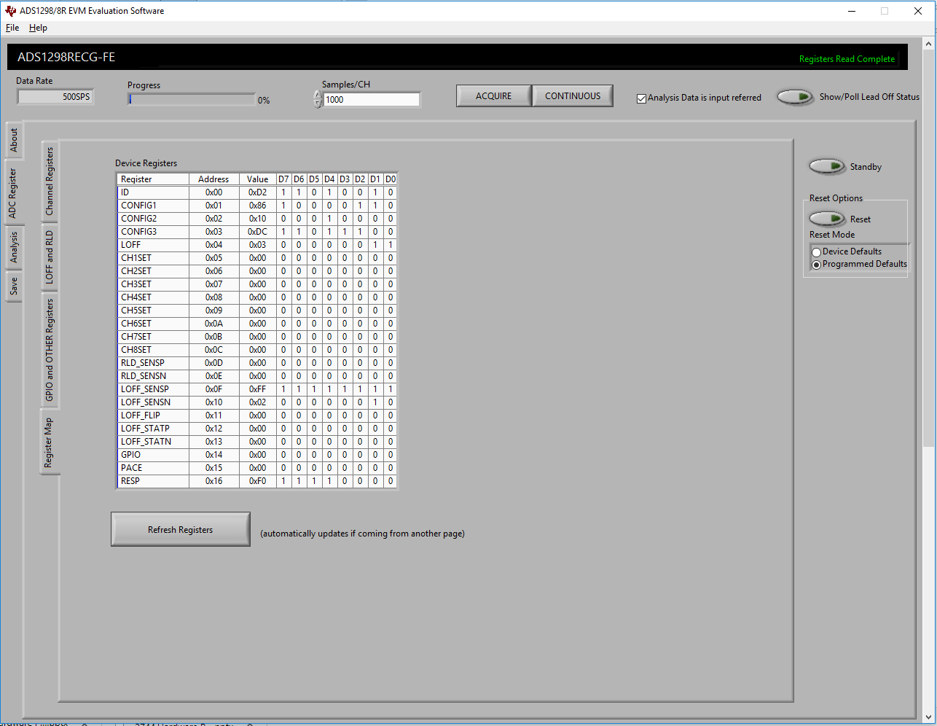The height and width of the screenshot is (726, 937).
Task: Click the D0 column header
Action: (391, 179)
